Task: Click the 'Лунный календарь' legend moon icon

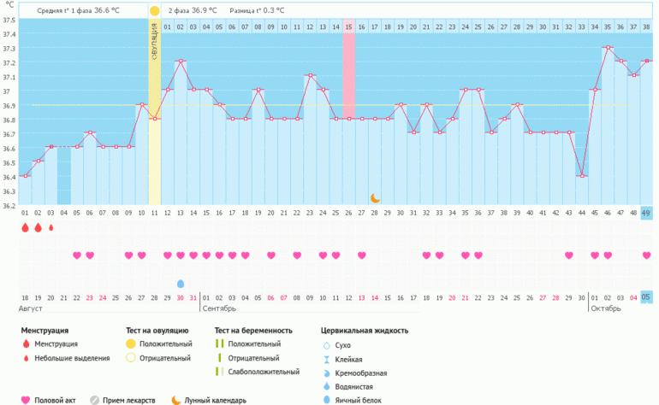Action: [x=175, y=399]
